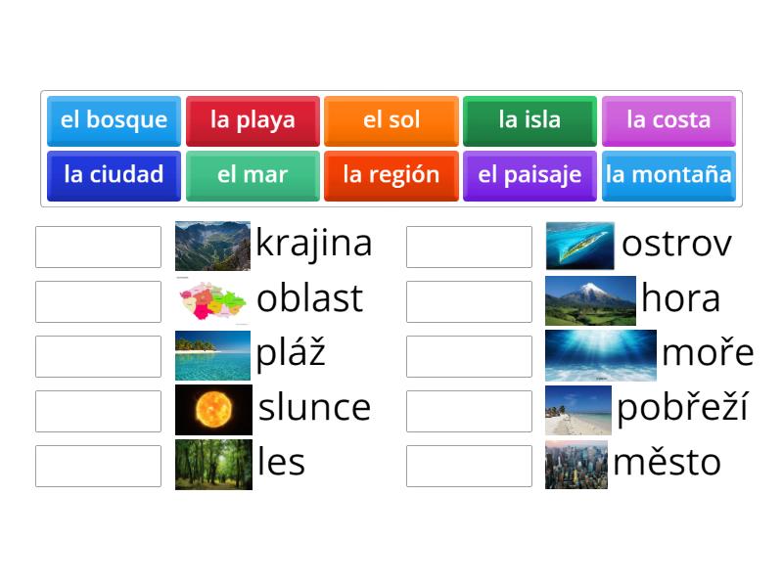Click the answer slot beside město
This screenshot has width=783, height=587.
[x=469, y=465]
